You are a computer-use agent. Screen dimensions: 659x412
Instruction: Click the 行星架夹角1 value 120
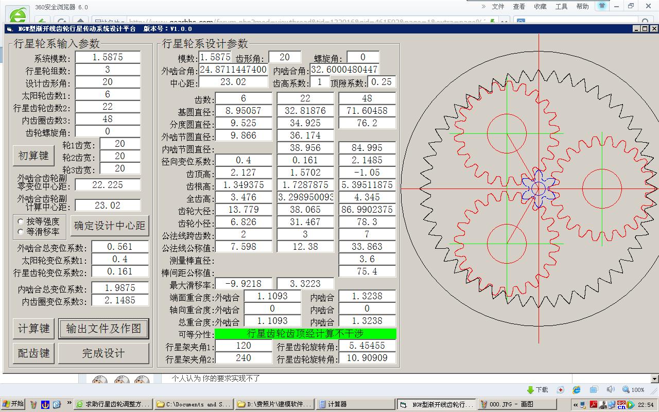244,346
